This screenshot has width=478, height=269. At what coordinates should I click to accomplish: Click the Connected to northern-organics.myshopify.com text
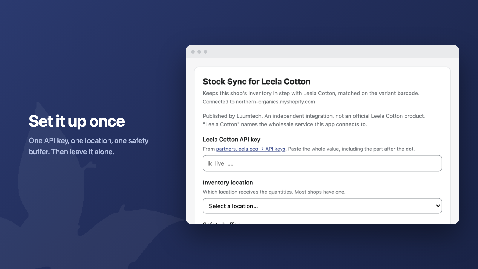[259, 102]
